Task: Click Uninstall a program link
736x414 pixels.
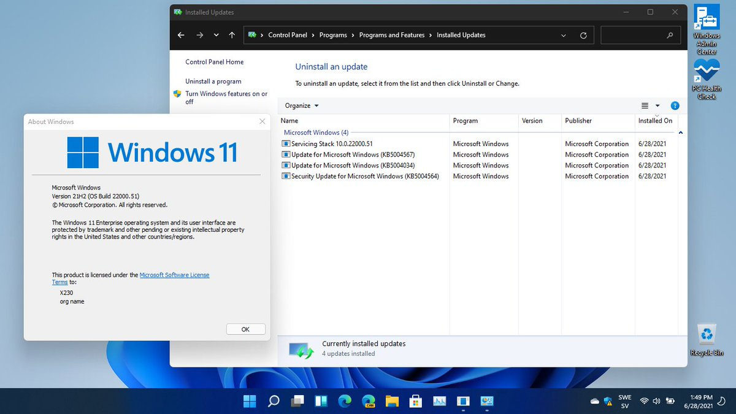Action: click(213, 82)
